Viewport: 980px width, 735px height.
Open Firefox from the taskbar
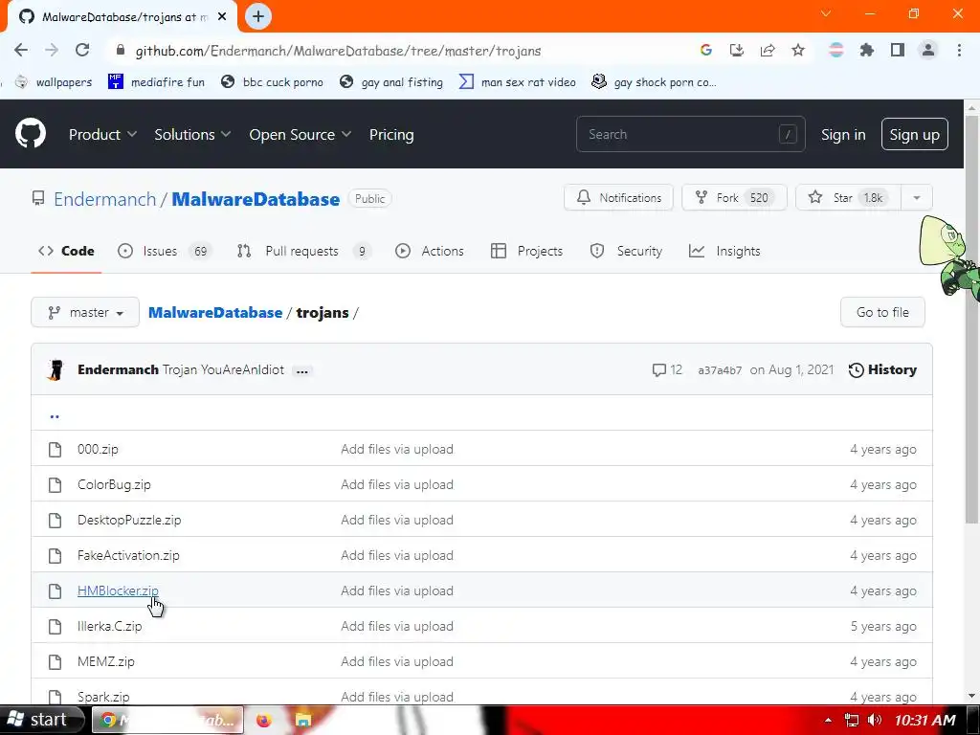coord(264,720)
